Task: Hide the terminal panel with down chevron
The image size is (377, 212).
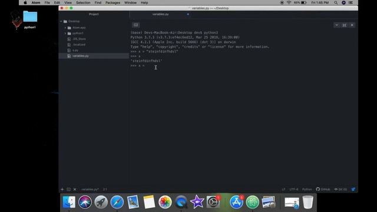Action: (x=336, y=25)
